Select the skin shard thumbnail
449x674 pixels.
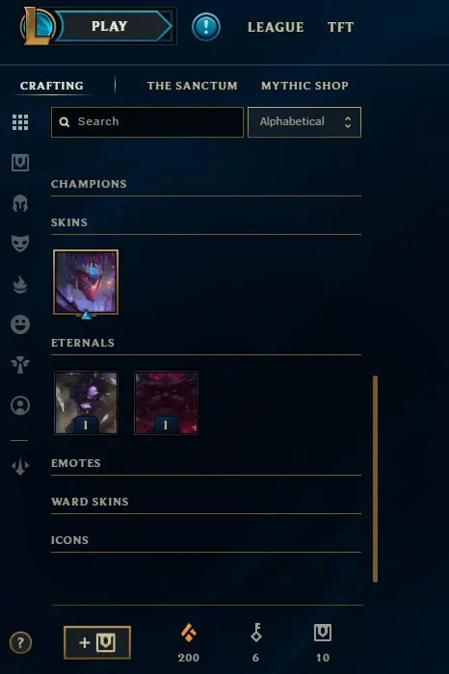tap(86, 282)
